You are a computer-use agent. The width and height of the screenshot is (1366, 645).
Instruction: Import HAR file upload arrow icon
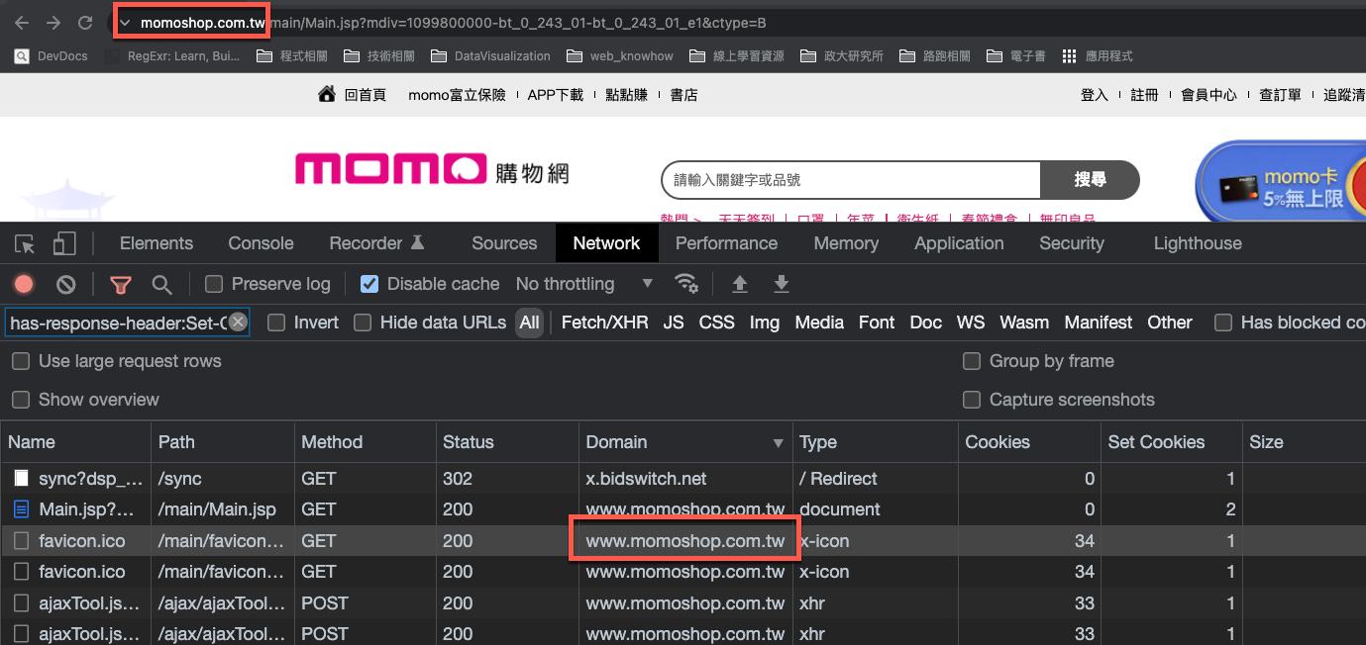739,284
